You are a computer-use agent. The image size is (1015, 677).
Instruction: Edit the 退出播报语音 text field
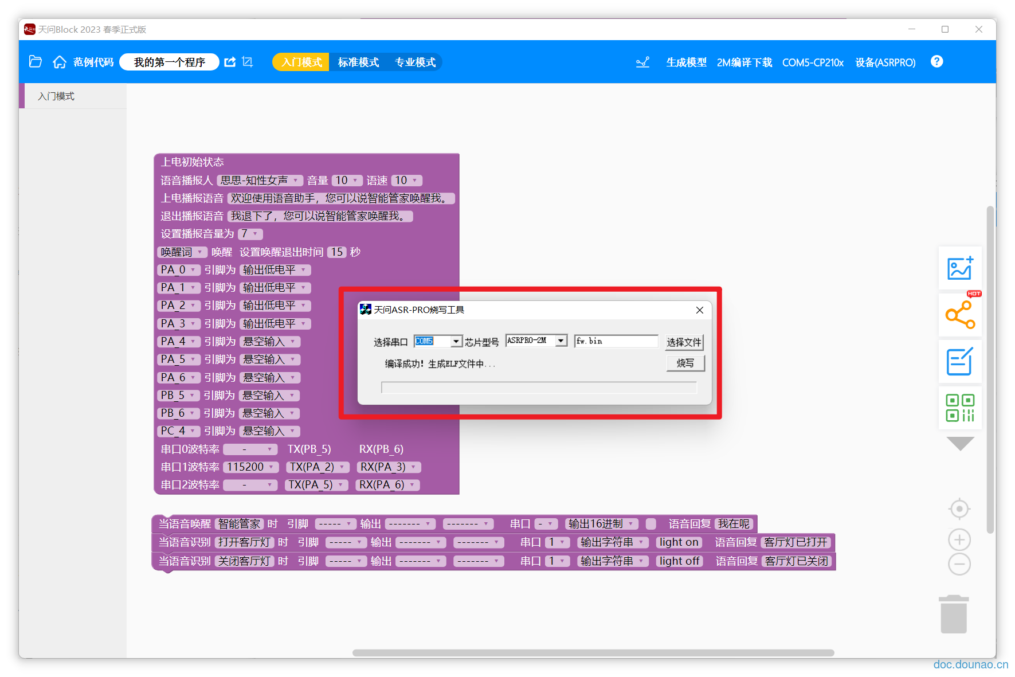click(320, 216)
